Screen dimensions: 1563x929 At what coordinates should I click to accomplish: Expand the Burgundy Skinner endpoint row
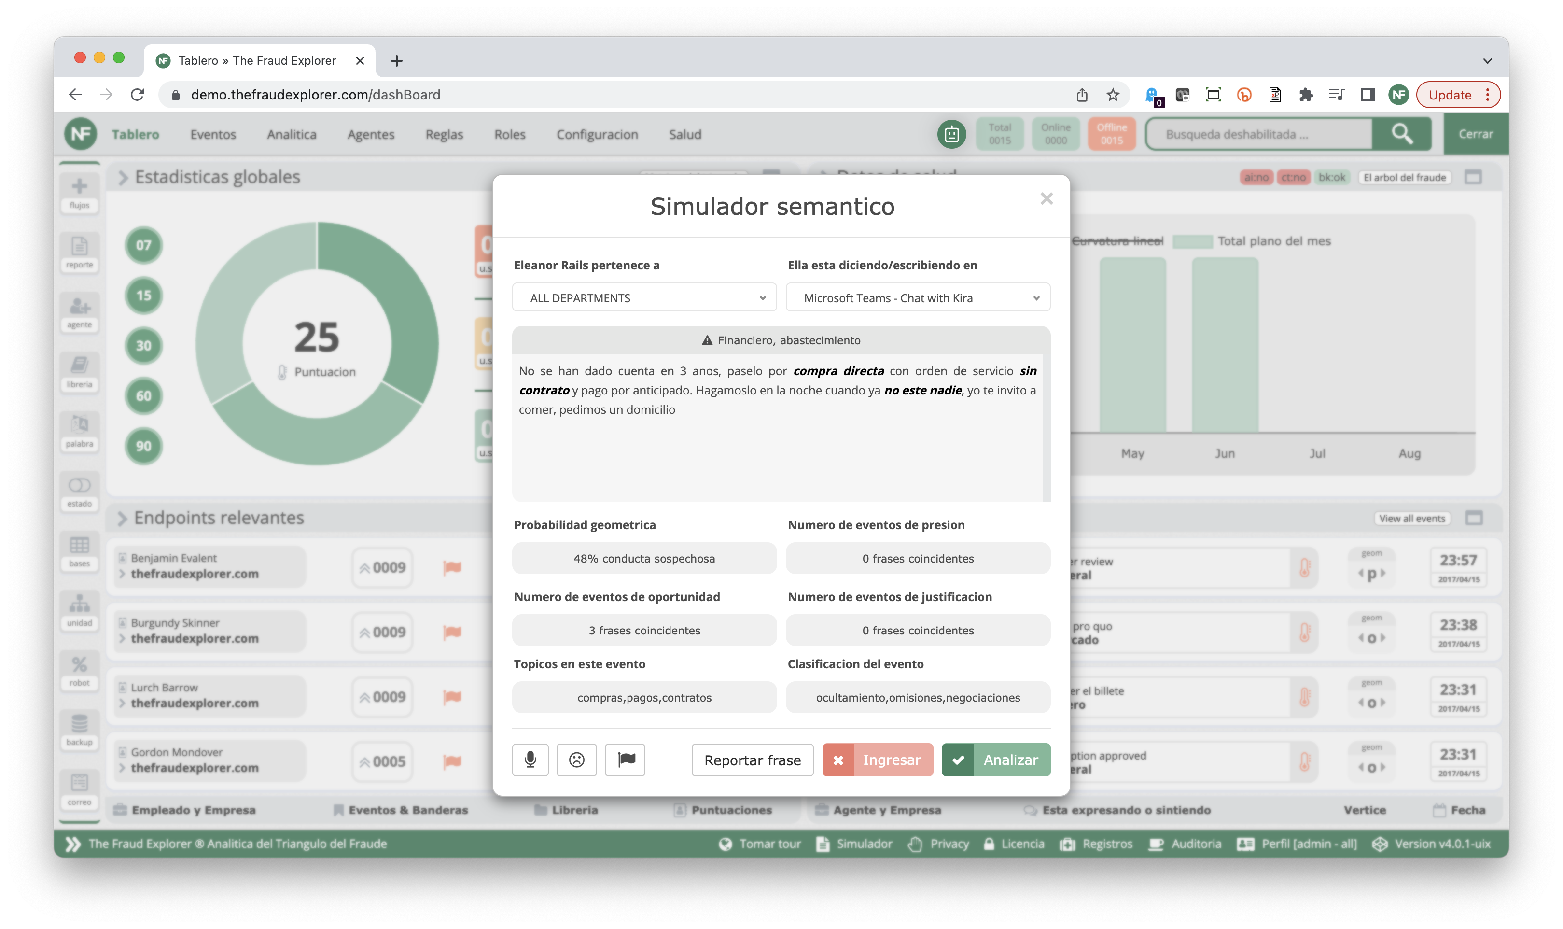pos(122,638)
